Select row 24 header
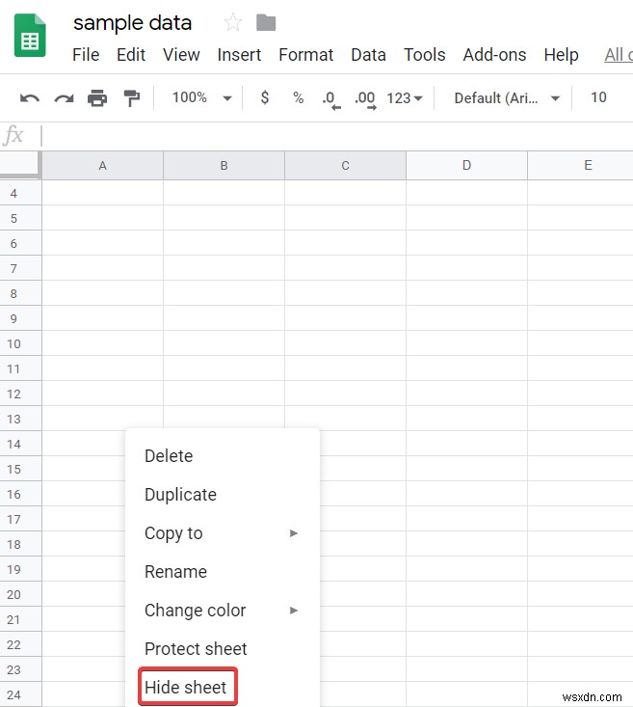 (x=20, y=694)
